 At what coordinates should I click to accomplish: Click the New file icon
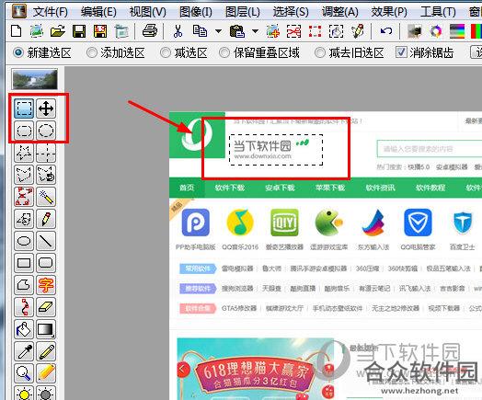pyautogui.click(x=16, y=31)
